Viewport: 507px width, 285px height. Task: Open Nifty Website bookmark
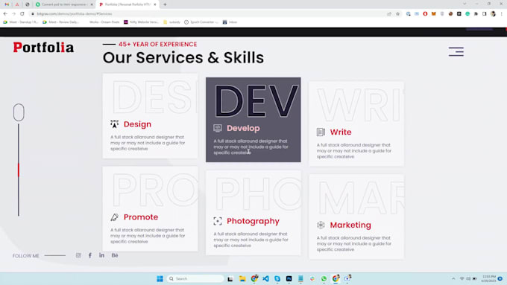(142, 22)
